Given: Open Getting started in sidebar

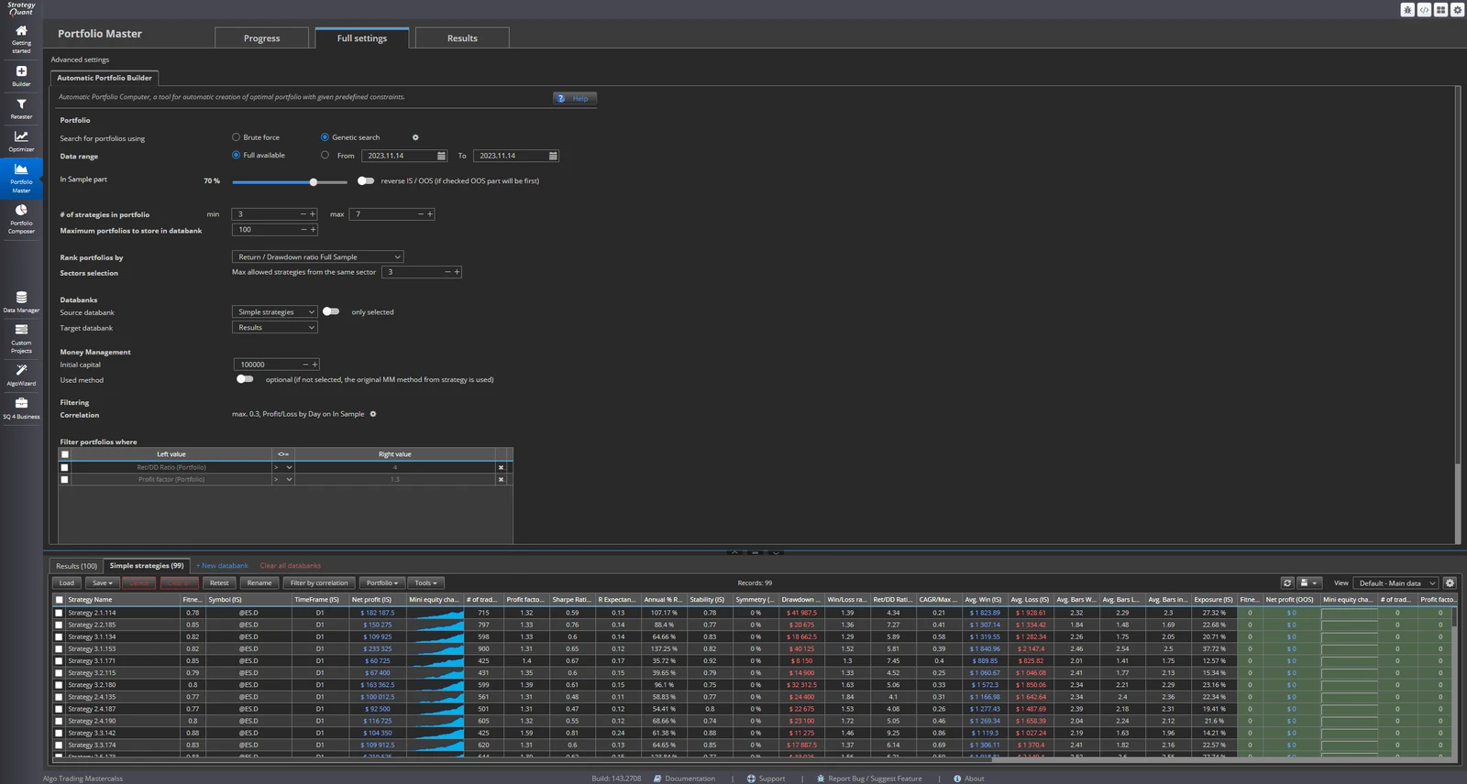Looking at the screenshot, I should pos(21,39).
